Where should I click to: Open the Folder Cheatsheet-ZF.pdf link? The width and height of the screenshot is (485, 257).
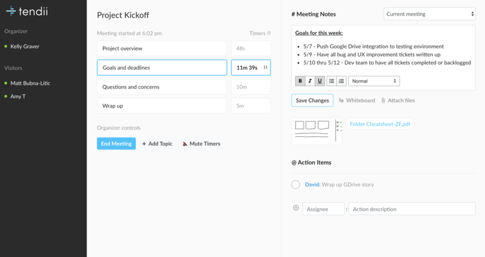click(380, 124)
